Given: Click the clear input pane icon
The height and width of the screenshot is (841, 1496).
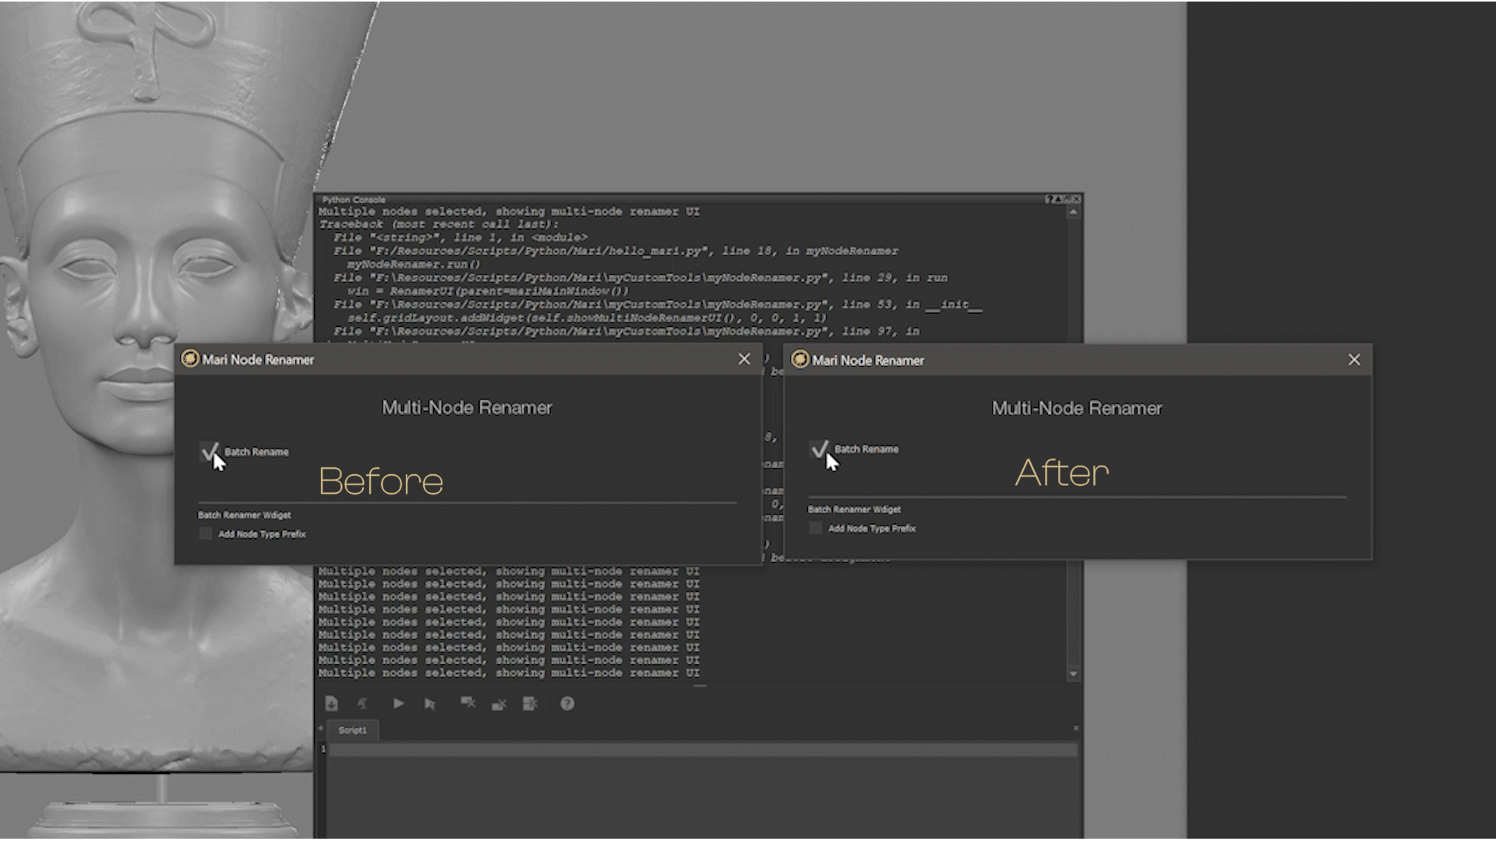Looking at the screenshot, I should pos(499,703).
